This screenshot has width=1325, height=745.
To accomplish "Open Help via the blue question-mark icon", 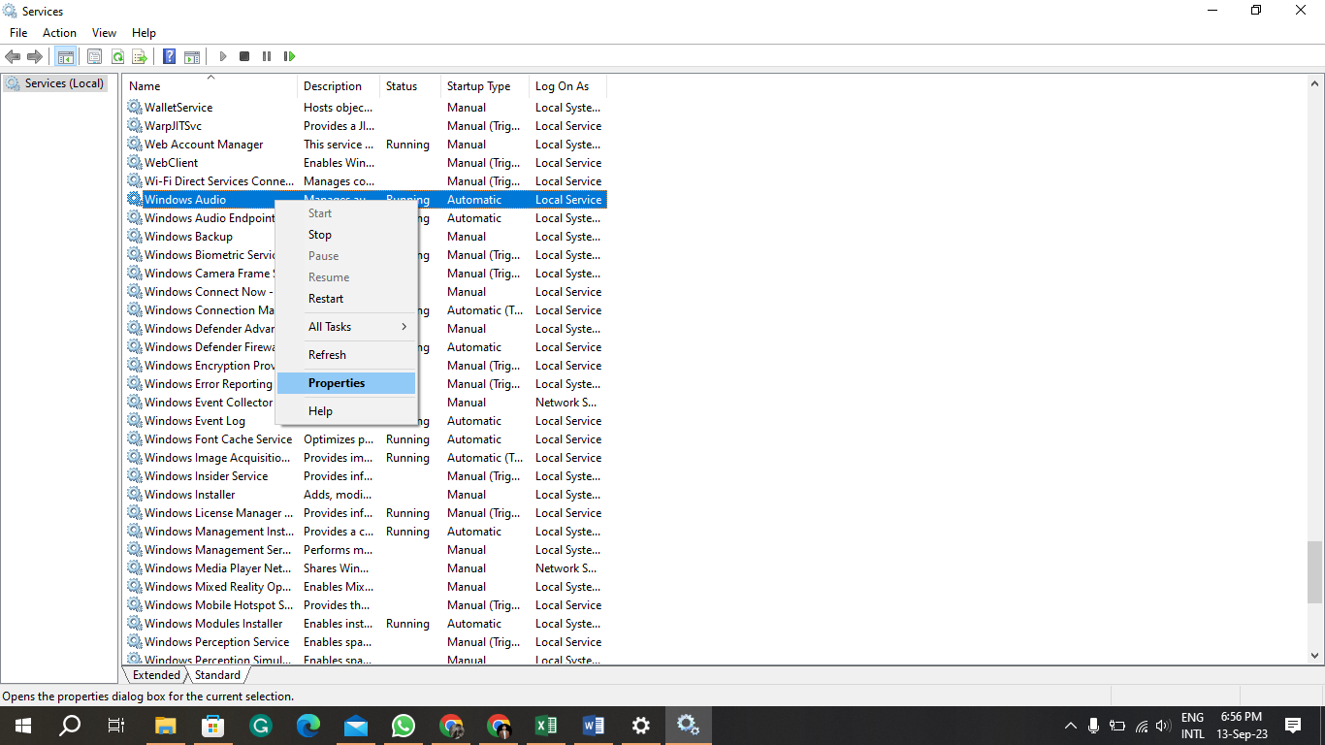I will tap(170, 56).
